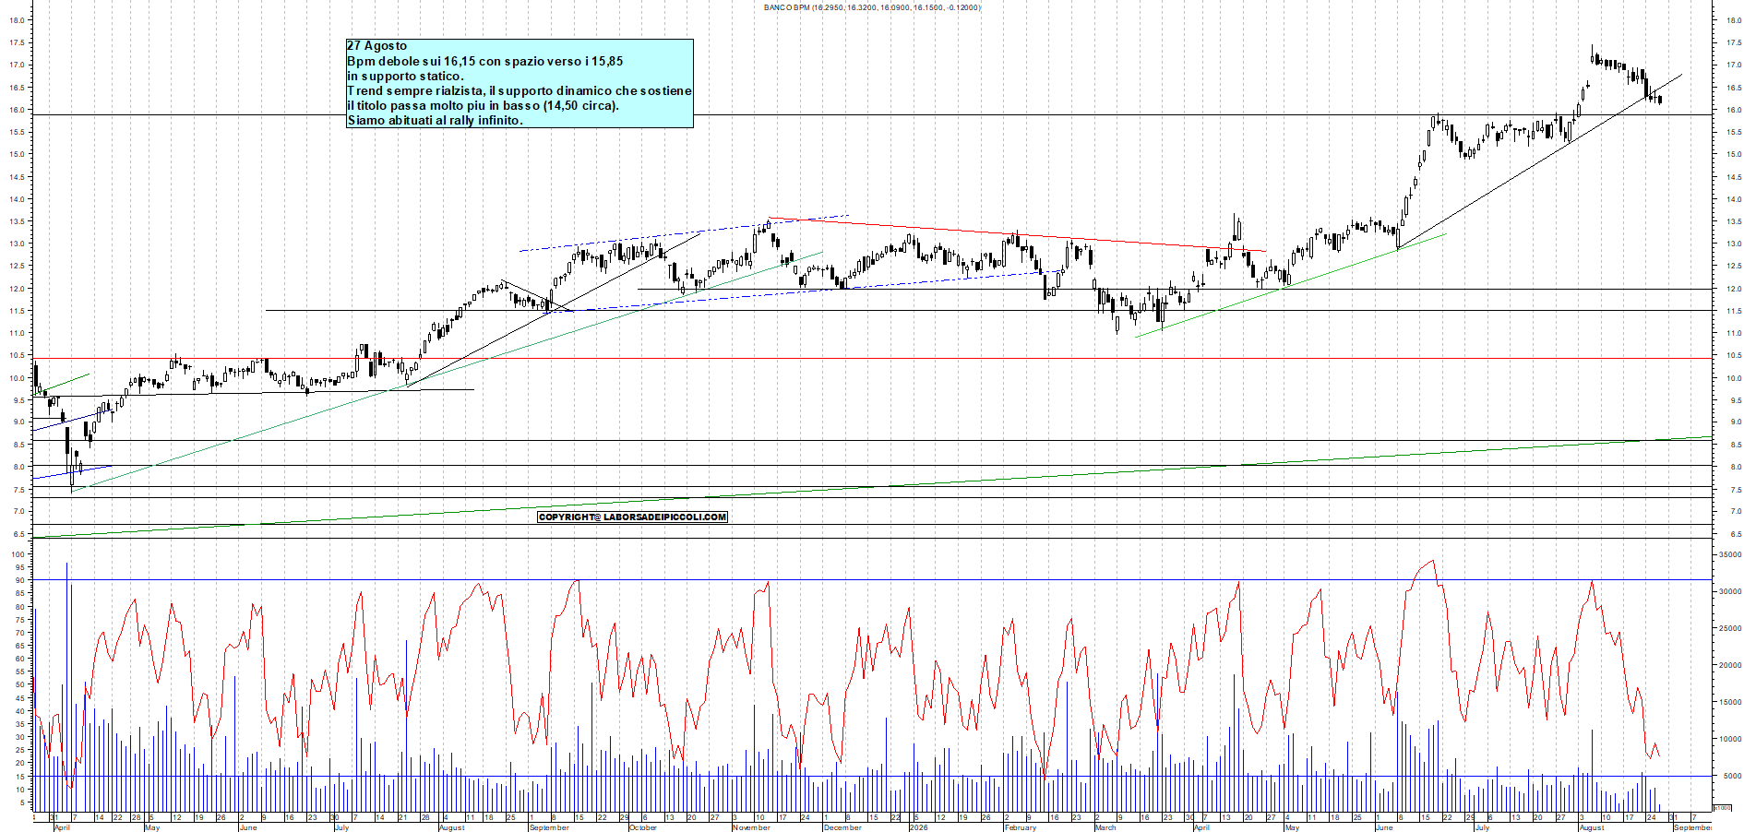The image size is (1744, 832).
Task: Click the 20000 volume scale label
Action: click(x=1730, y=665)
